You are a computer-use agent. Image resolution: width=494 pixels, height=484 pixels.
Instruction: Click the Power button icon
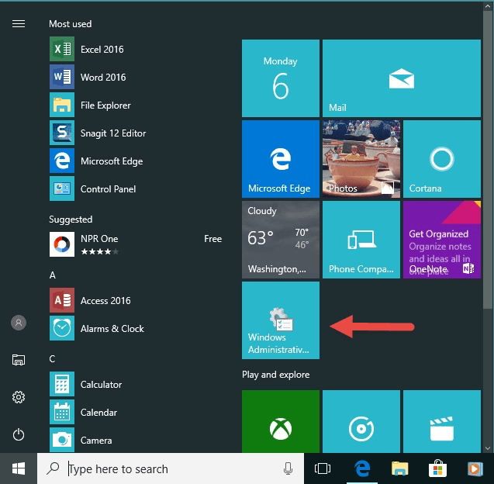pyautogui.click(x=19, y=434)
